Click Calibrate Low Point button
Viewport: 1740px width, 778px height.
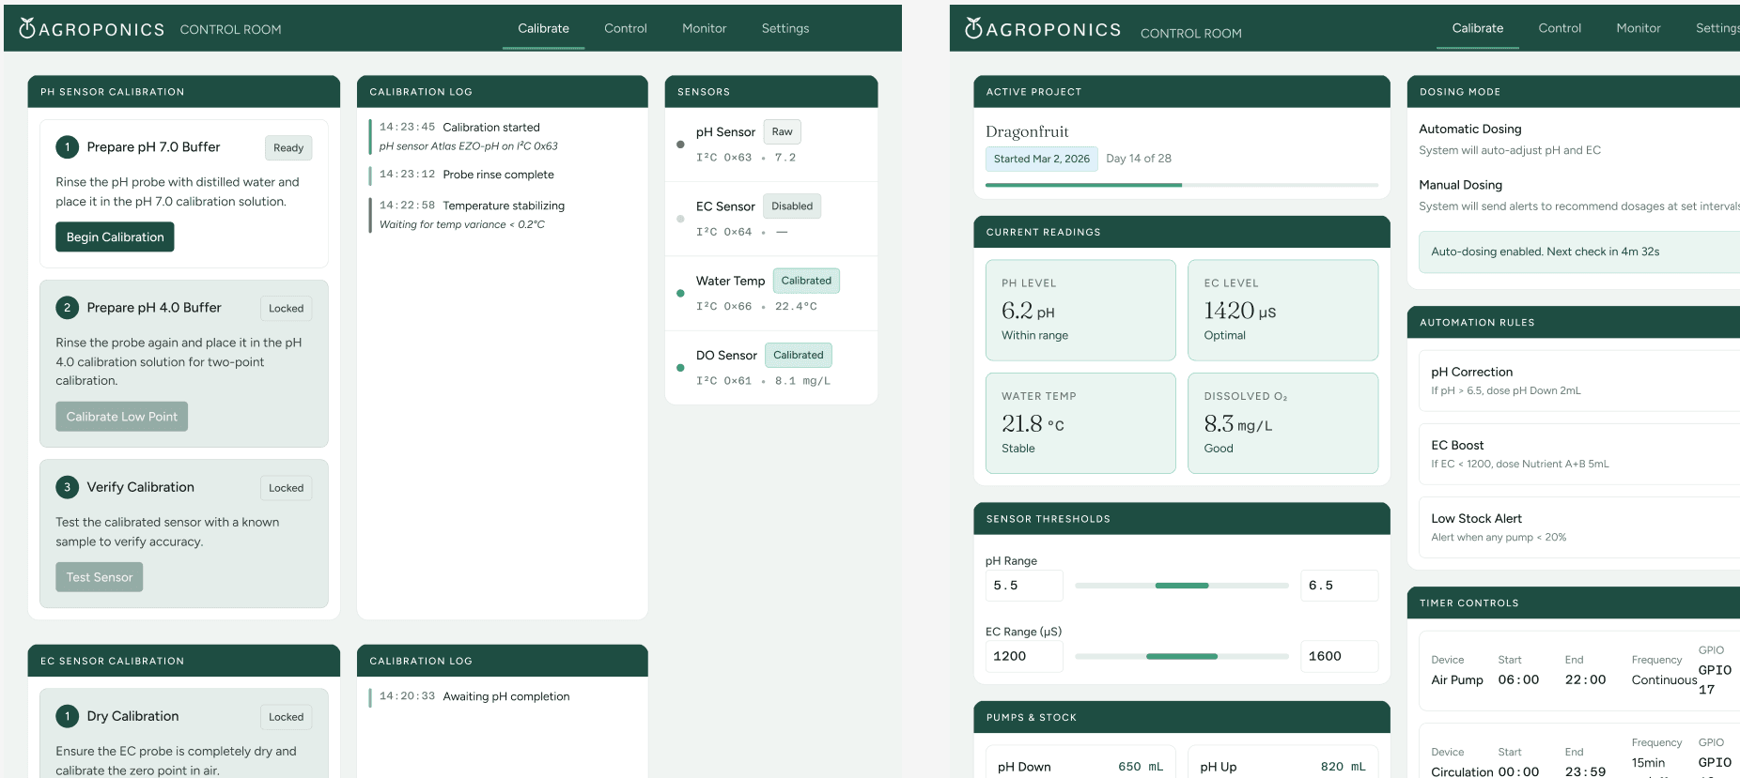coord(121,417)
